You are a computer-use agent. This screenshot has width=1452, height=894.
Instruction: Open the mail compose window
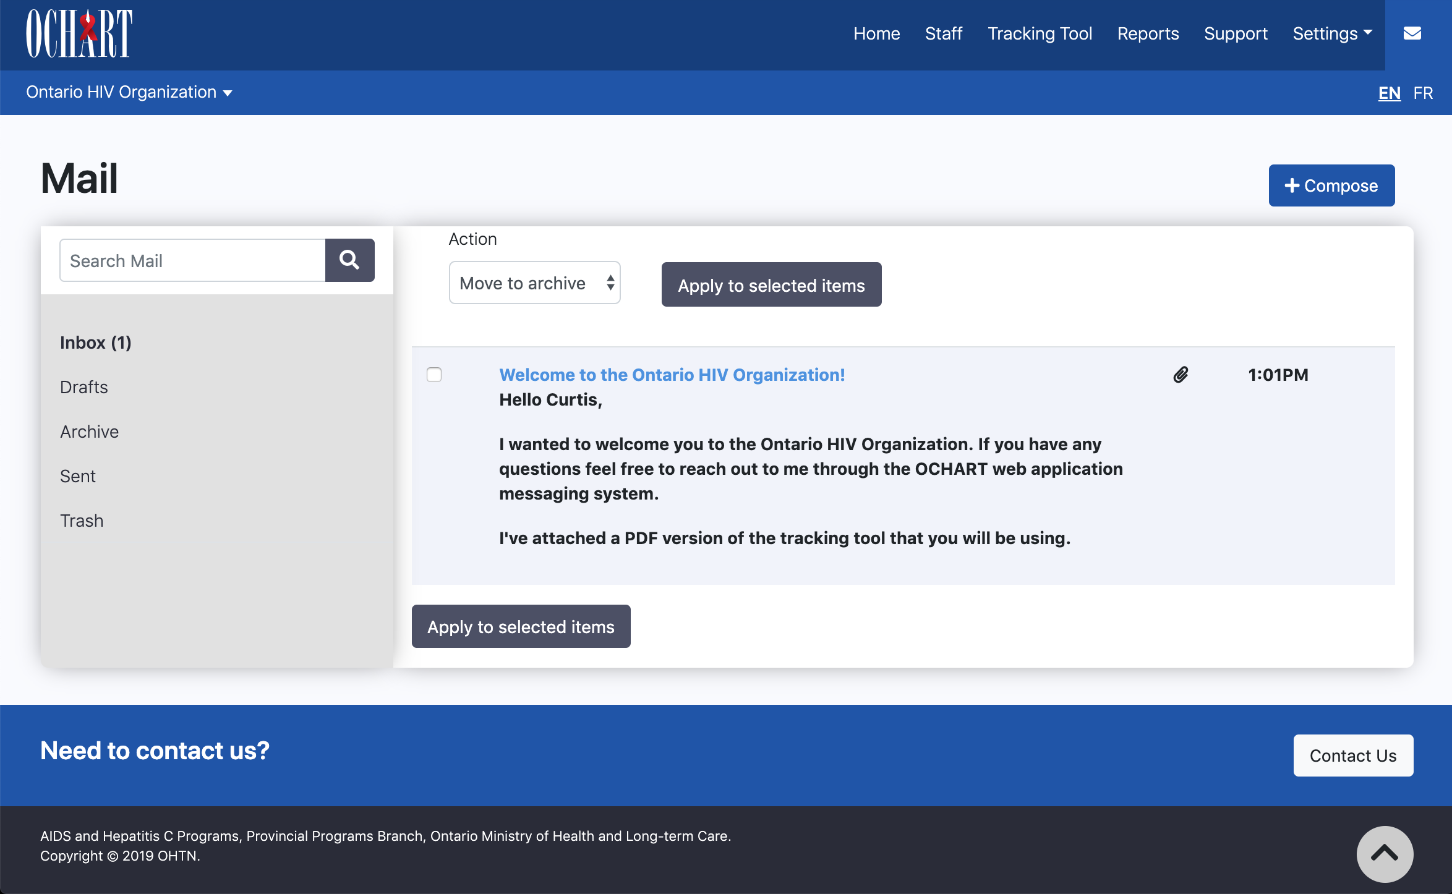point(1331,185)
